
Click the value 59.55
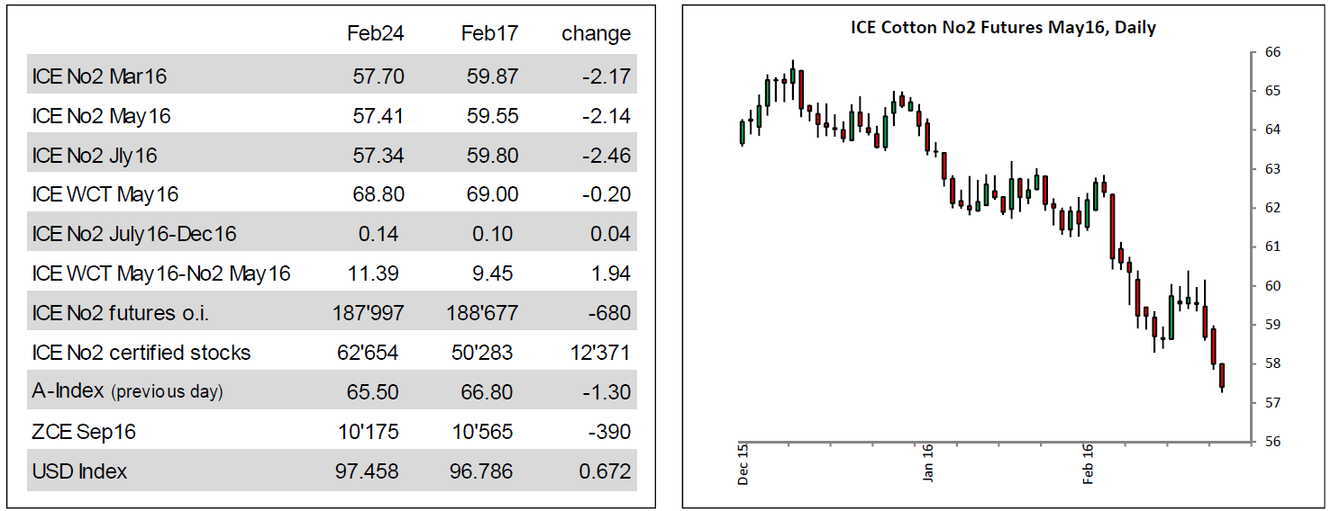(493, 116)
